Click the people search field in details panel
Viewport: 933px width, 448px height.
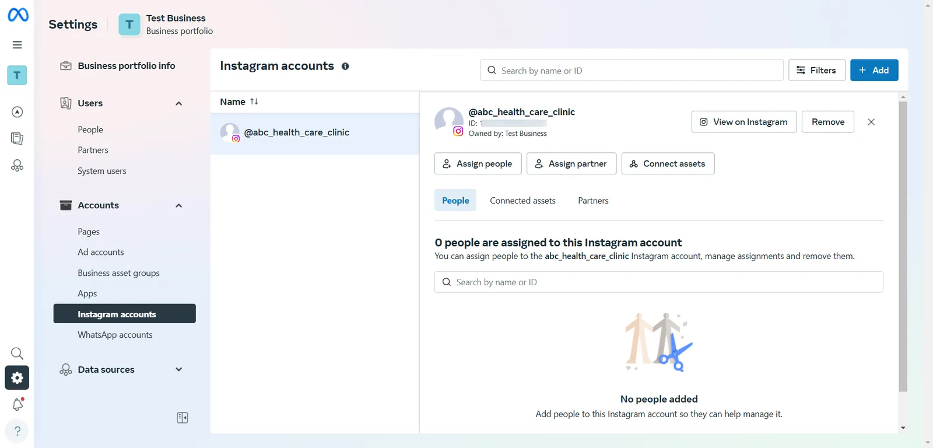pyautogui.click(x=659, y=282)
